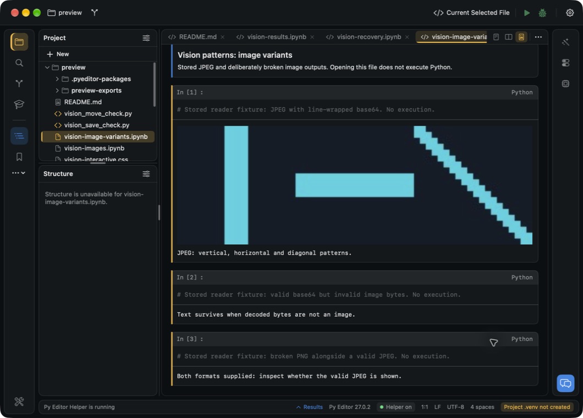
Task: Open Project panel options icon
Action: (x=146, y=38)
